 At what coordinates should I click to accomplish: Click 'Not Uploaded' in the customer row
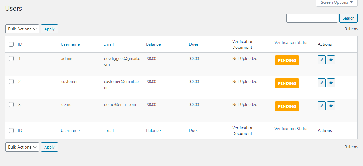[x=245, y=82]
